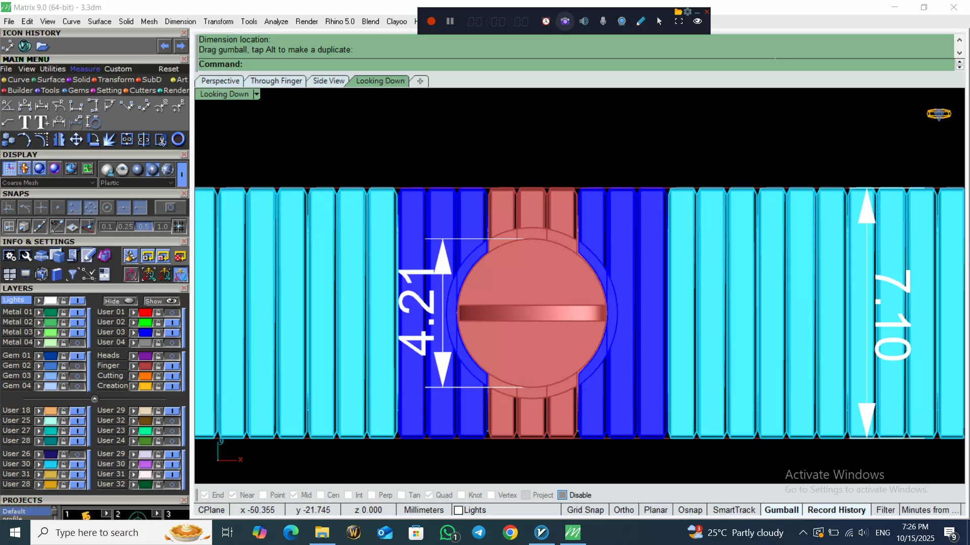Click the torus ring icon
Image resolution: width=970 pixels, height=545 pixels.
click(178, 139)
